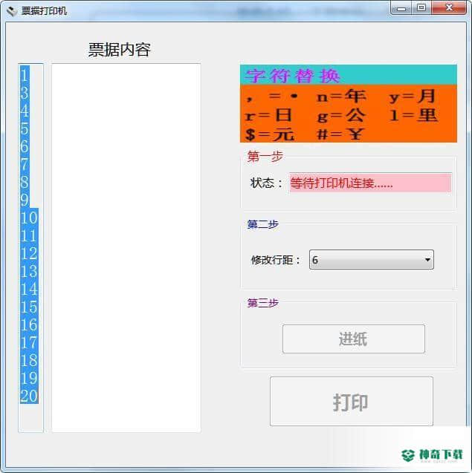Click the status field 等待打印机连接

click(x=370, y=183)
